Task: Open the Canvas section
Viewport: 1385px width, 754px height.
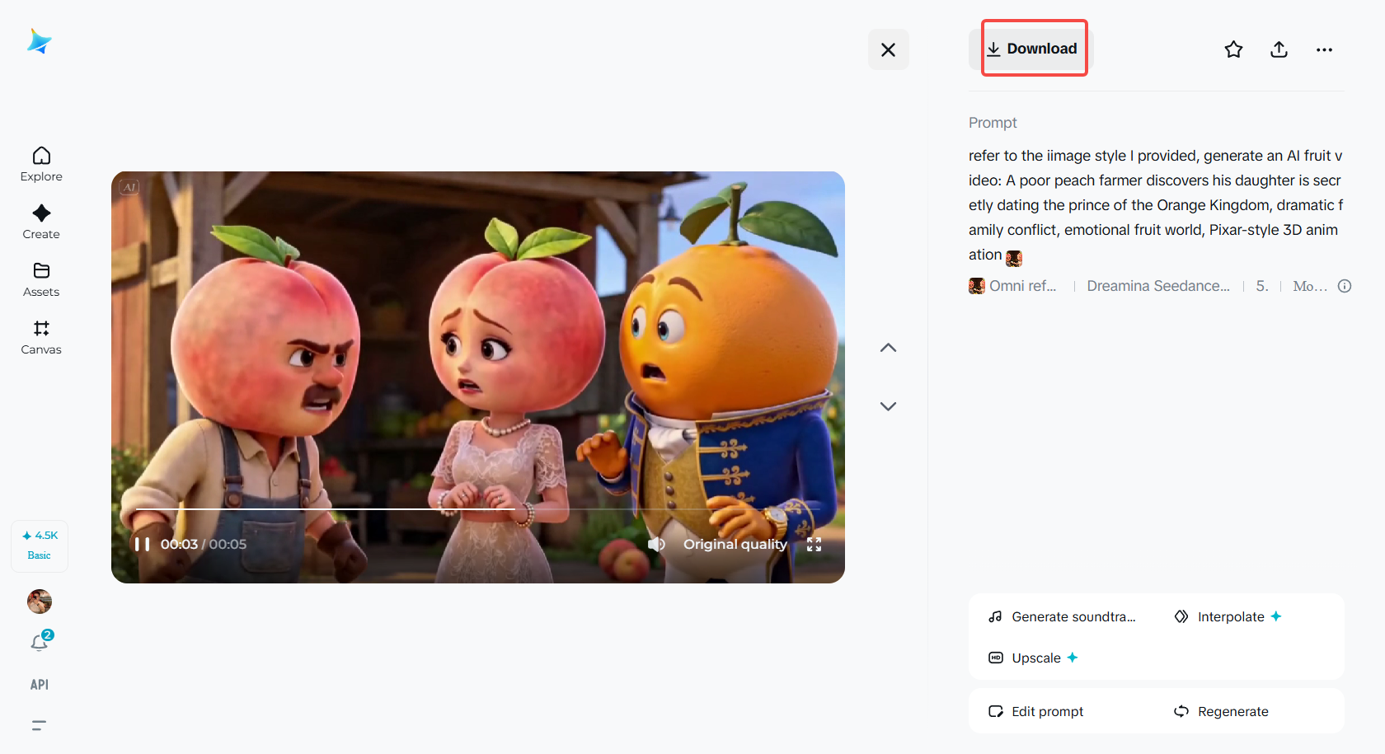Action: pos(41,338)
